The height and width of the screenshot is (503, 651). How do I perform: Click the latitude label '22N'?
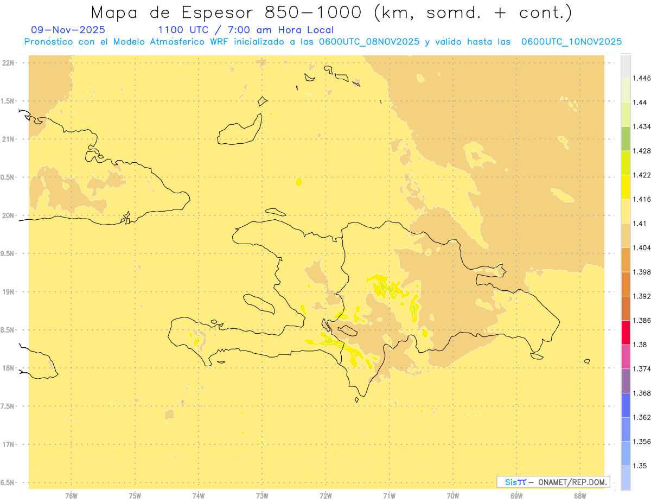tap(9, 63)
